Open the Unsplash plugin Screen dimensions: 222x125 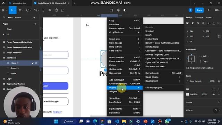click(163, 31)
